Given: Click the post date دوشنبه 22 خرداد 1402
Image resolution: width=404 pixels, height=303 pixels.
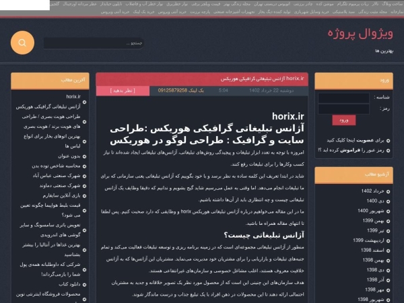Looking at the screenshot, I should [271, 90].
